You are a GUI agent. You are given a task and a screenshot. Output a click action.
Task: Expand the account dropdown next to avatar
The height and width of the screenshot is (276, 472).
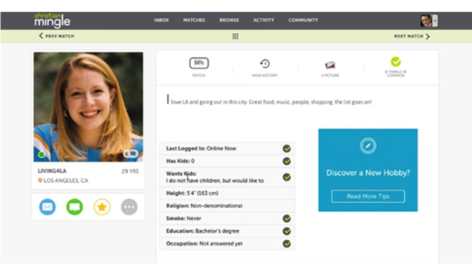[x=435, y=21]
